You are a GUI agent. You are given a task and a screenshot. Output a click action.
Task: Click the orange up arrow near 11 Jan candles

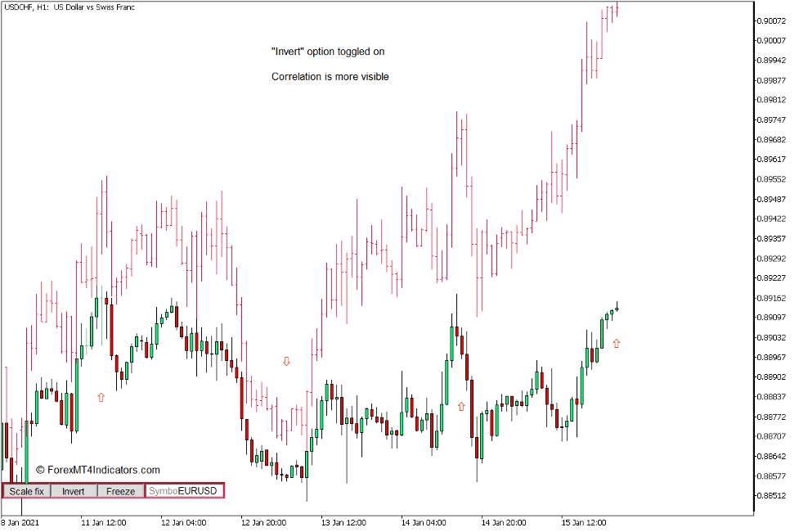101,396
